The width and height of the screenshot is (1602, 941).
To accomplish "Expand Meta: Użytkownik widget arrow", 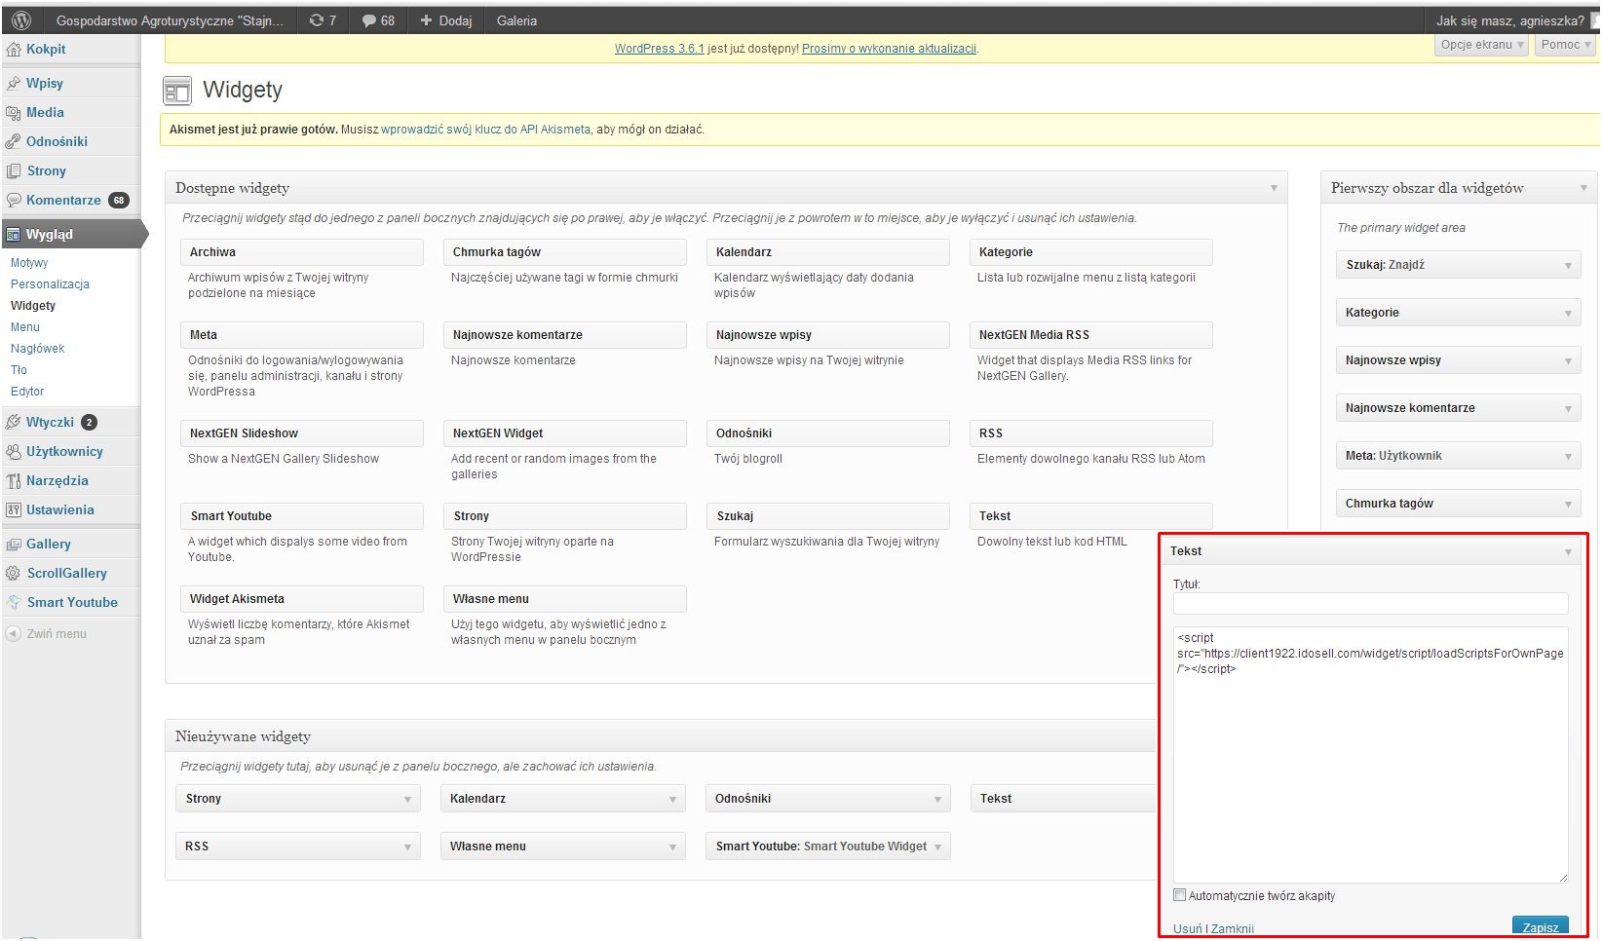I will (1568, 457).
